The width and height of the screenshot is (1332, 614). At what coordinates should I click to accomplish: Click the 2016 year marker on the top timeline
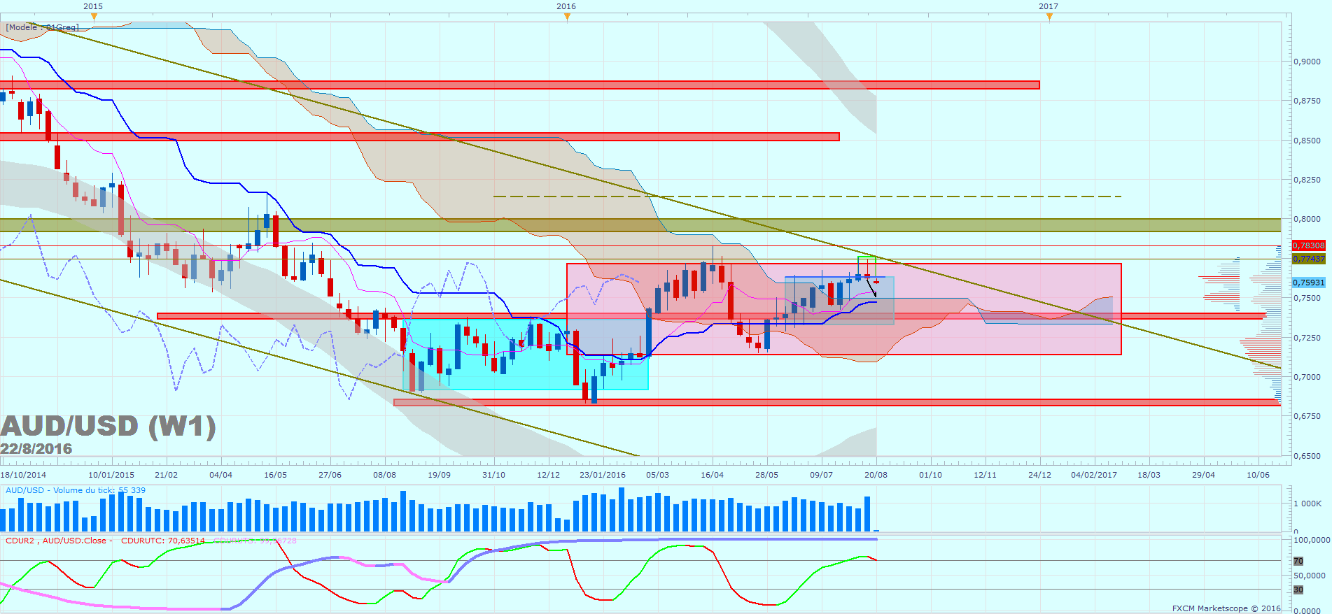pyautogui.click(x=566, y=6)
